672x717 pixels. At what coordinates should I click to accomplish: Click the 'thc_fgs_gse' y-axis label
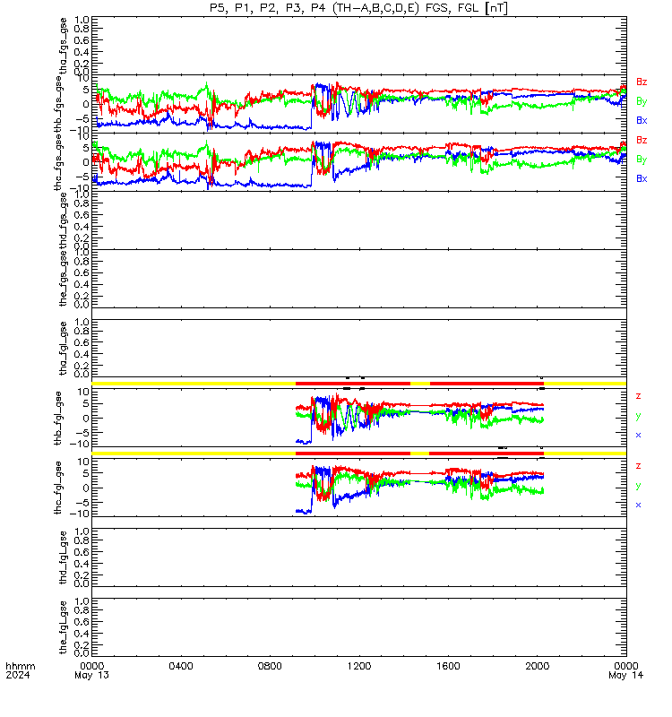[x=58, y=163]
